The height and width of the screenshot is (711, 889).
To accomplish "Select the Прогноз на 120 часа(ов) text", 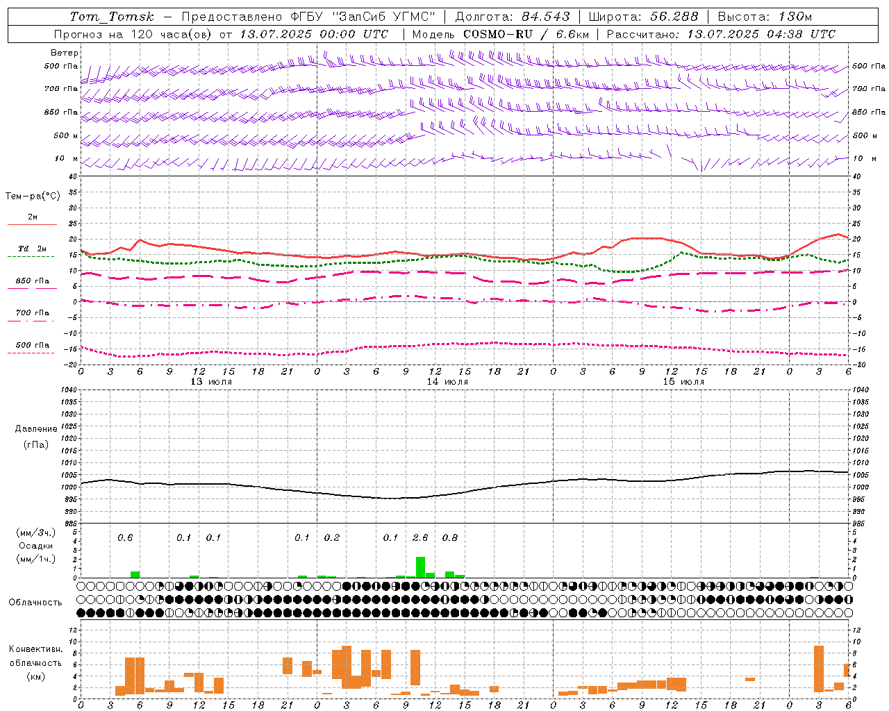I will pos(134,34).
